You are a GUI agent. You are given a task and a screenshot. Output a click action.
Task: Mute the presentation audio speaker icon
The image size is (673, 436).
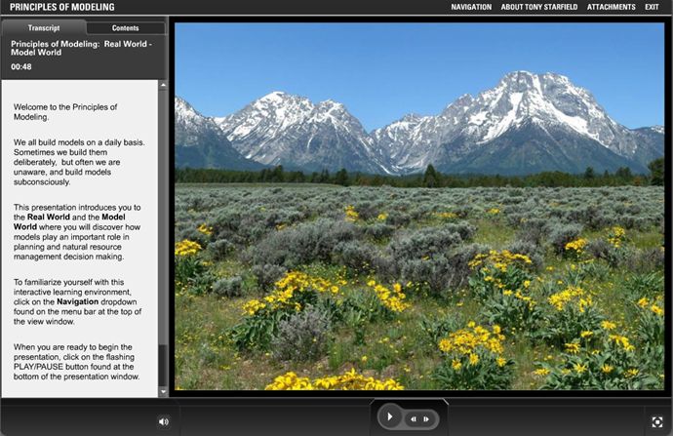[x=163, y=421]
